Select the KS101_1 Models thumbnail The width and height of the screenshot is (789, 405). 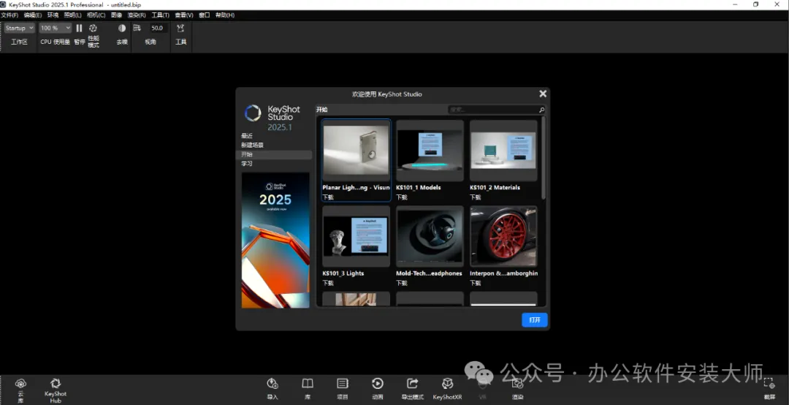pyautogui.click(x=430, y=151)
